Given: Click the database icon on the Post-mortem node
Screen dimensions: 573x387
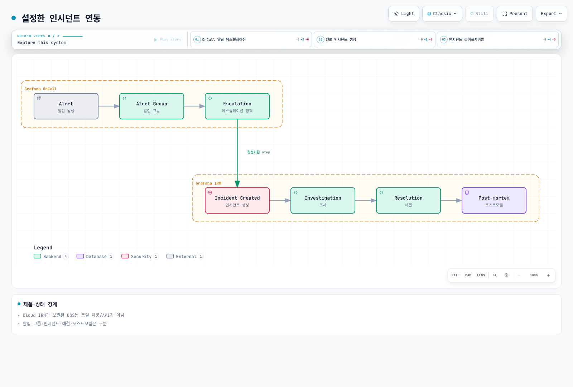Looking at the screenshot, I should (467, 192).
